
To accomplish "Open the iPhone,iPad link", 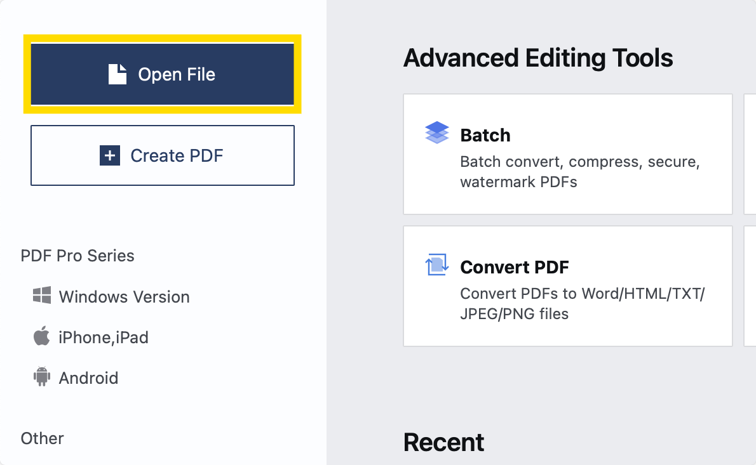I will 104,337.
